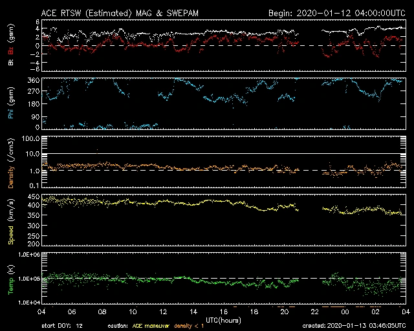
Task: Click the blue Phi (gsm) axis label
Action: pos(11,103)
